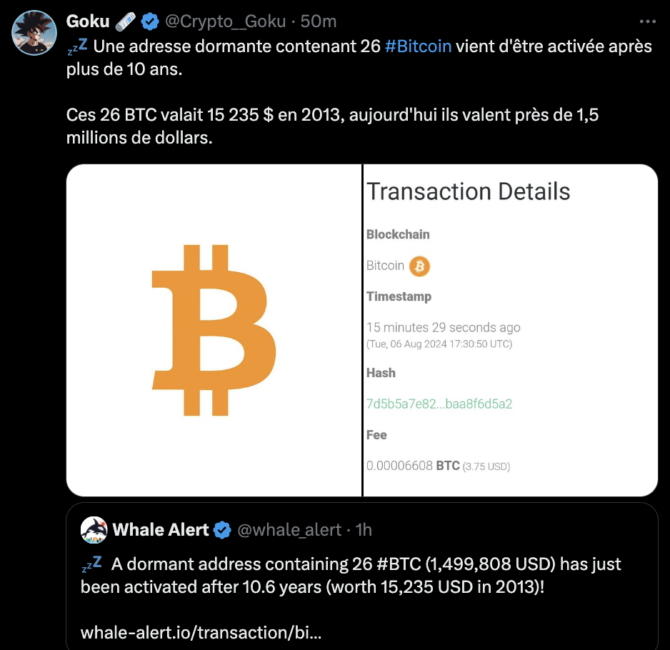
Task: Open the transaction hash 7d5b5a7e82...baa8f6d5a2
Action: click(439, 404)
